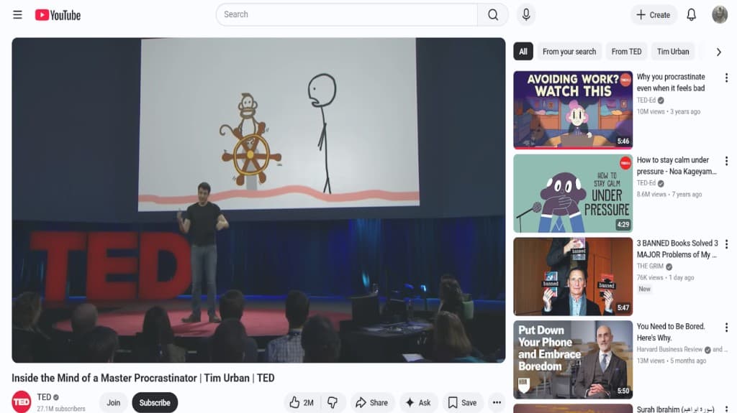Screen dimensions: 737x413
Task: Expand more actions ellipsis under video
Action: pos(496,402)
